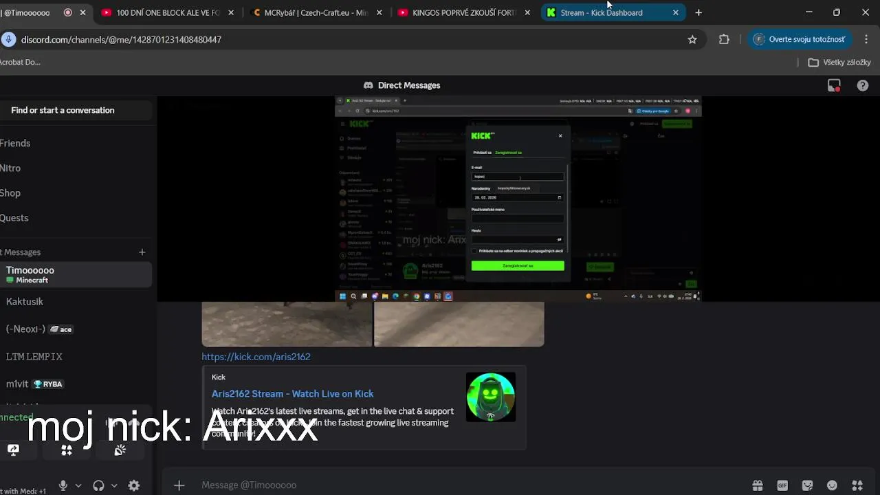The height and width of the screenshot is (495, 880).
Task: Open the Všetky záložky bookmarks folder
Action: (839, 62)
